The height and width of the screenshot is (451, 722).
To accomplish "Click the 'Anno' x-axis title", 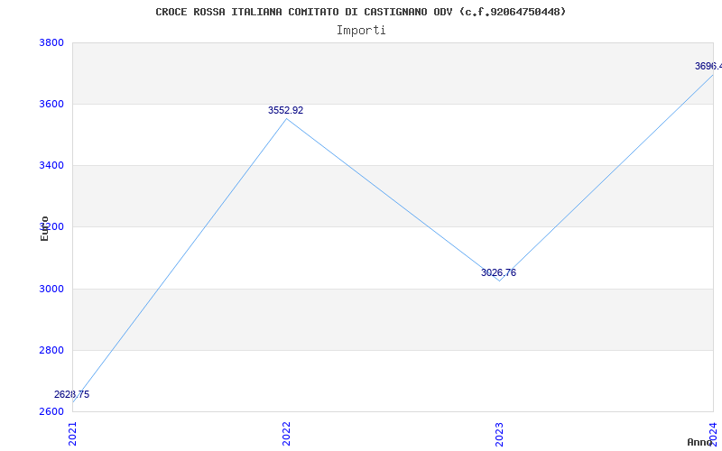I will [700, 442].
